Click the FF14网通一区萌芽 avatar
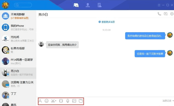Screen dimensions: 174x106 pos(6,61)
